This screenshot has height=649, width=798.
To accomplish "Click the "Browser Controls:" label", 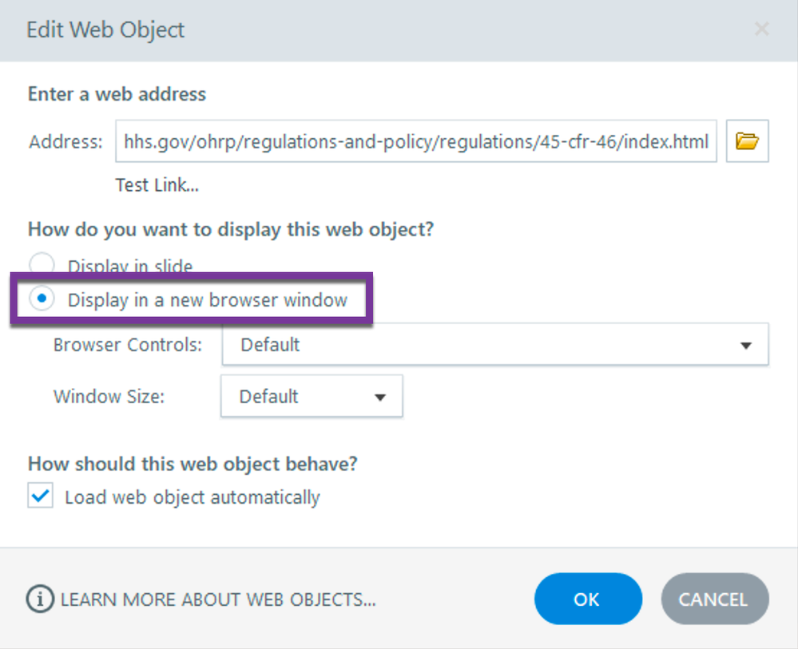I will (127, 345).
